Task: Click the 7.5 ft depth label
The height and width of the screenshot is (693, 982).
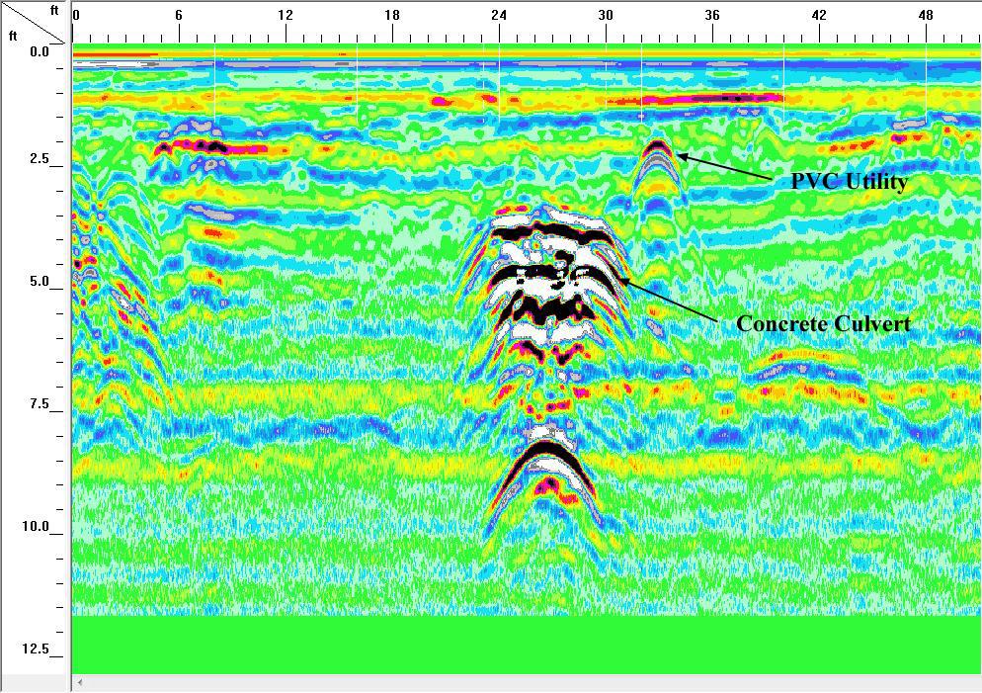Action: coord(39,403)
